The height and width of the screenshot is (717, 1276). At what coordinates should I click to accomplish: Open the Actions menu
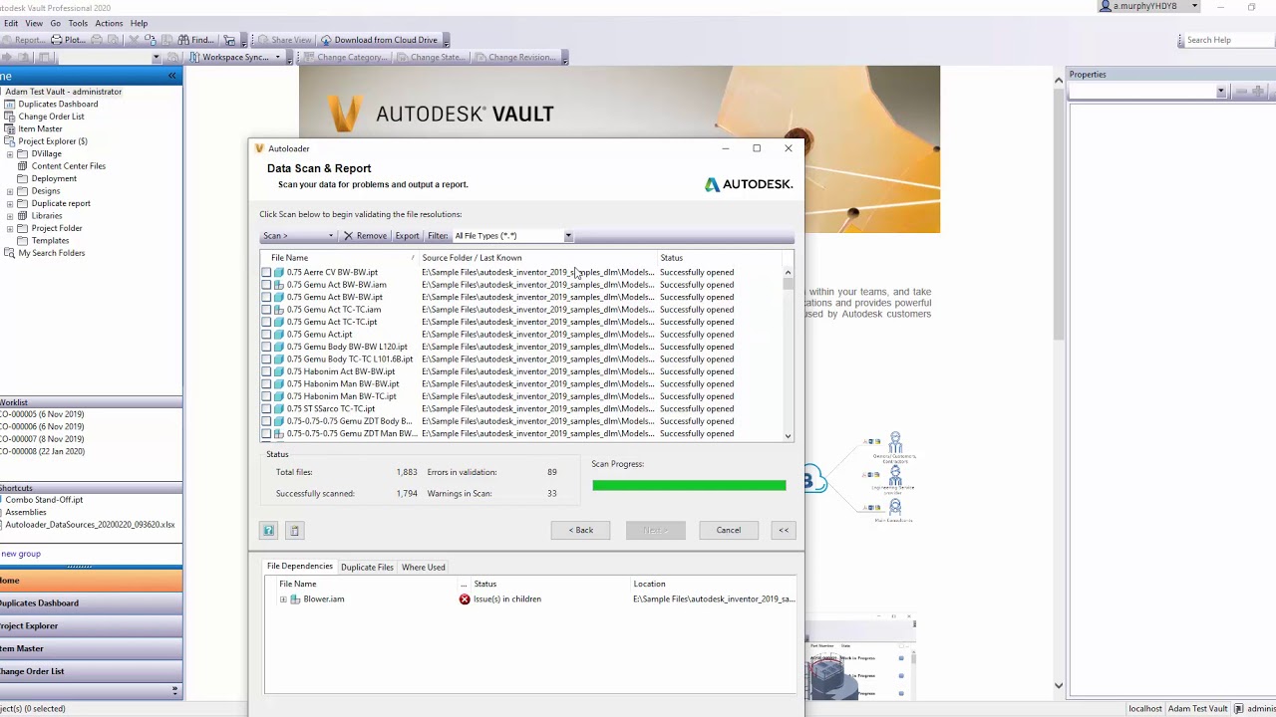tap(109, 23)
